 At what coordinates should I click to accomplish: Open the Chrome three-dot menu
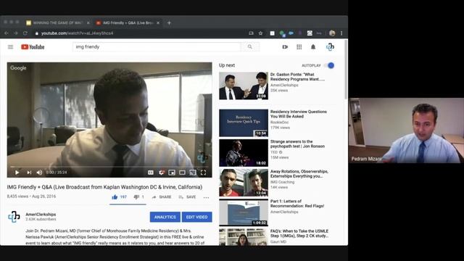coord(341,33)
